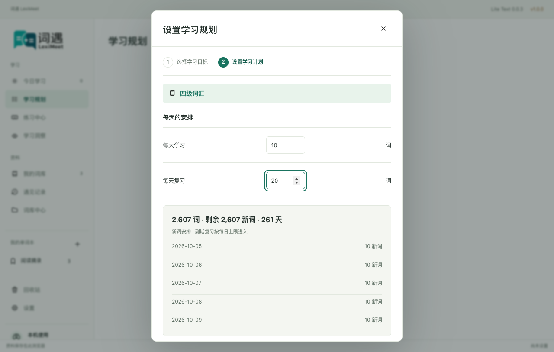The height and width of the screenshot is (352, 554).
Task: Focus the 每天学习 input showing 10
Action: tap(286, 145)
